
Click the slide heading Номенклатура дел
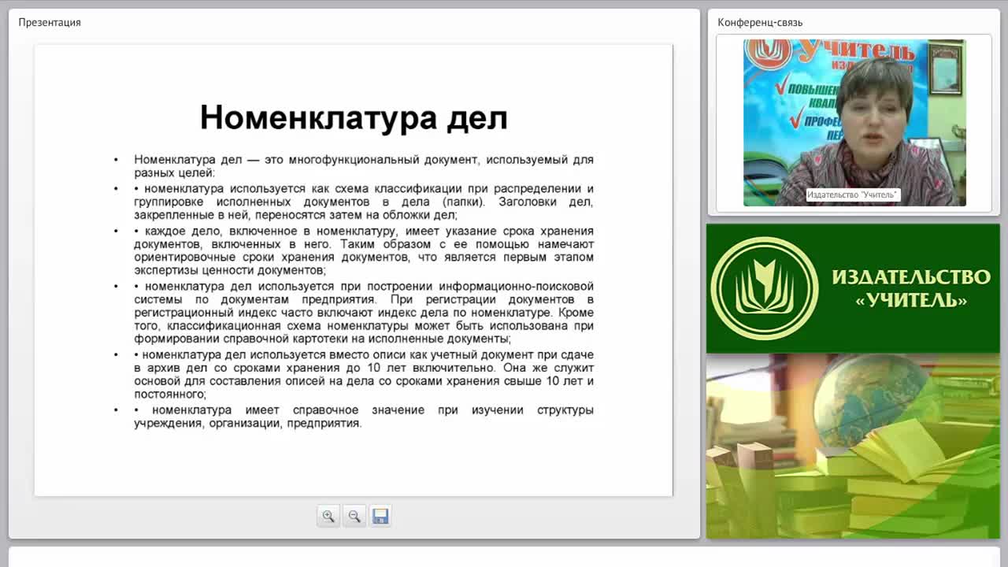354,117
